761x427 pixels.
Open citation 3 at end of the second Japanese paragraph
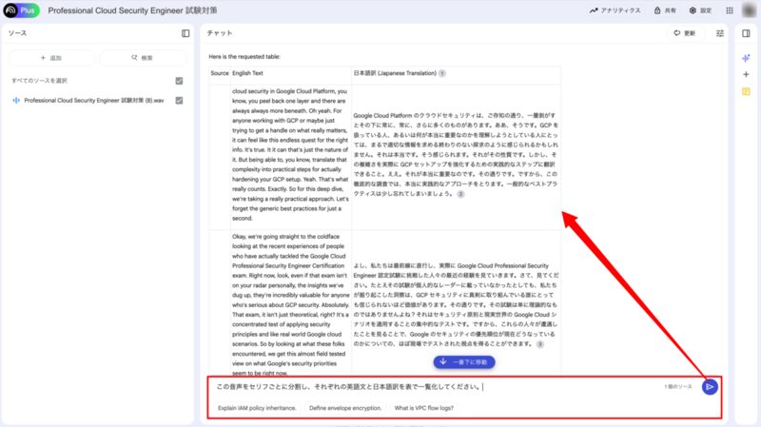540,344
